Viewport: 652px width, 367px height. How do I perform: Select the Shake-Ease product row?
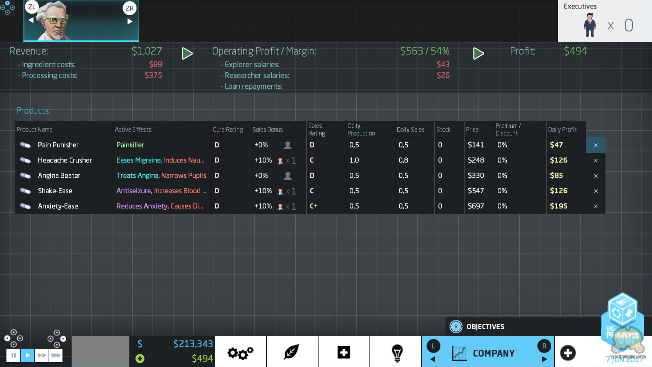[55, 191]
